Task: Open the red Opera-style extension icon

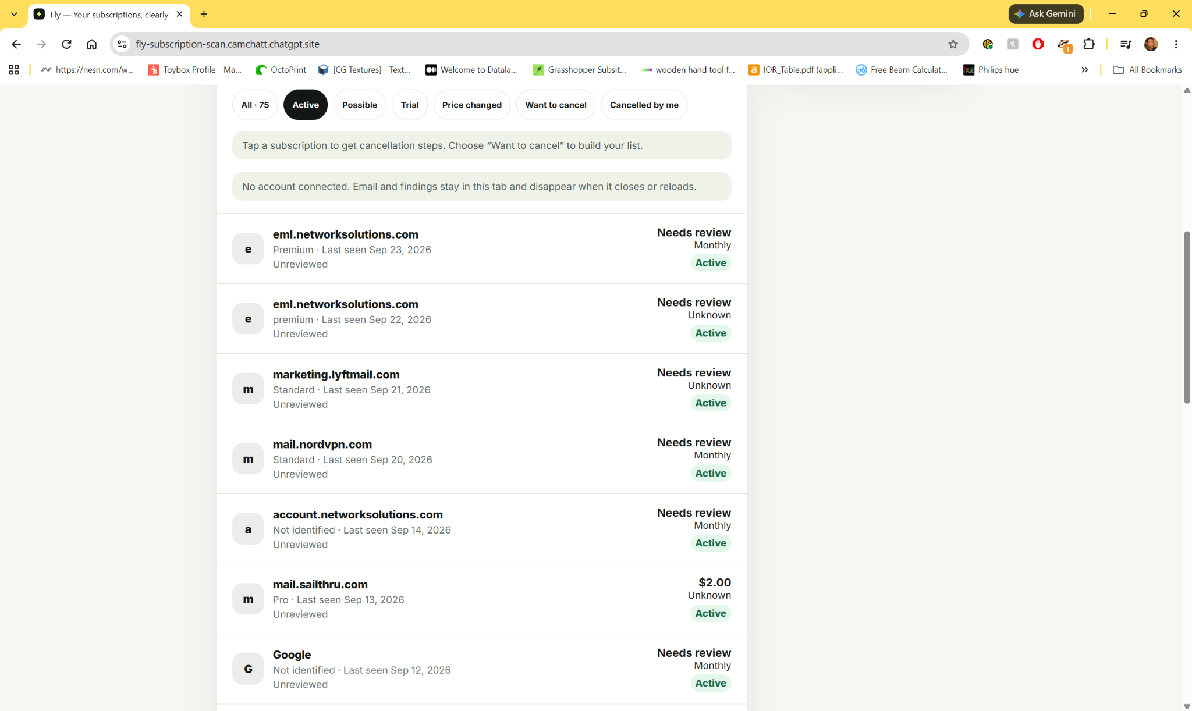Action: [1038, 44]
